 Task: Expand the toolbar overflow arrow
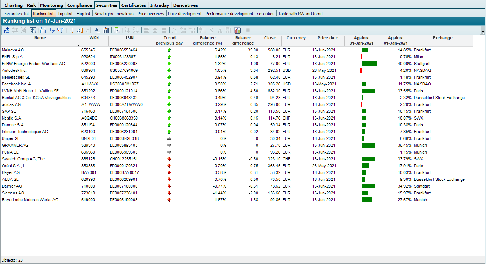click(x=483, y=33)
